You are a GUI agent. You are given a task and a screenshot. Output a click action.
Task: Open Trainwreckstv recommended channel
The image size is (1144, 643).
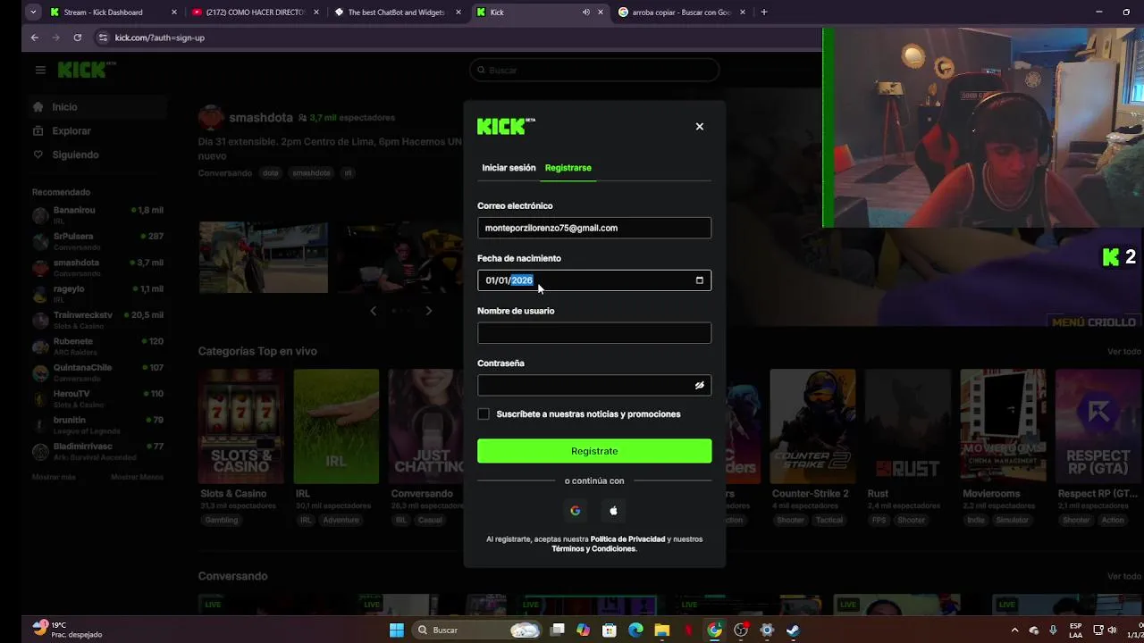click(97, 320)
